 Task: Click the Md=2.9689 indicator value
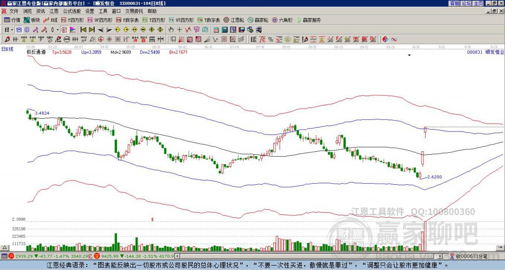121,52
